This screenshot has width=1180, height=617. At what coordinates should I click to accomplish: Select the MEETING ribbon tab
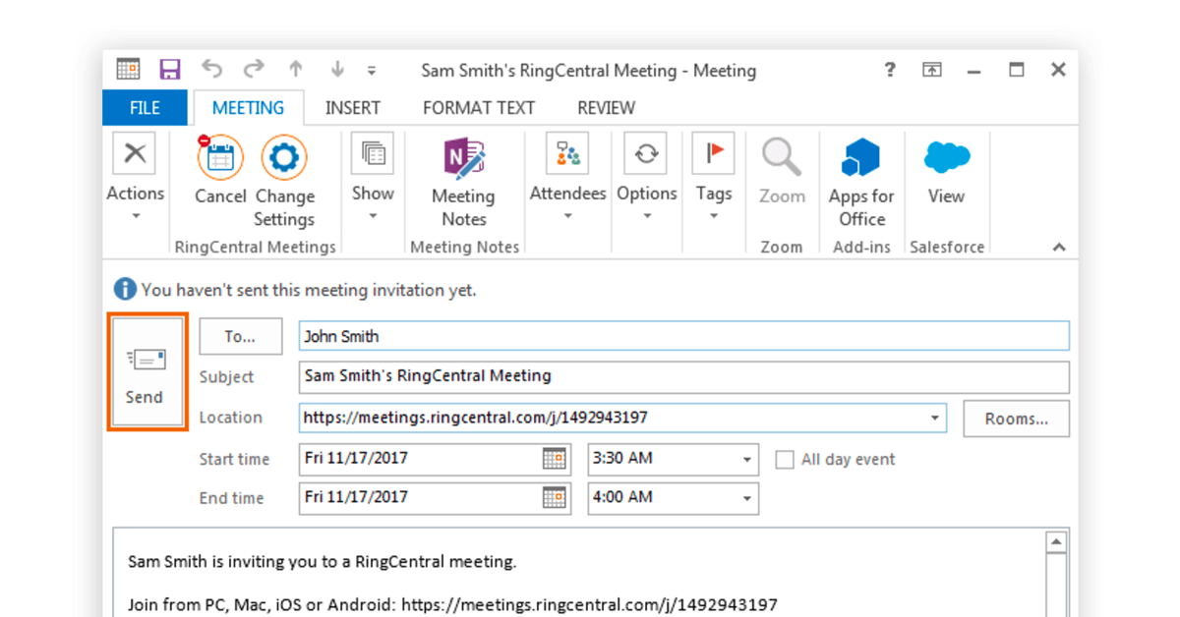click(x=248, y=108)
